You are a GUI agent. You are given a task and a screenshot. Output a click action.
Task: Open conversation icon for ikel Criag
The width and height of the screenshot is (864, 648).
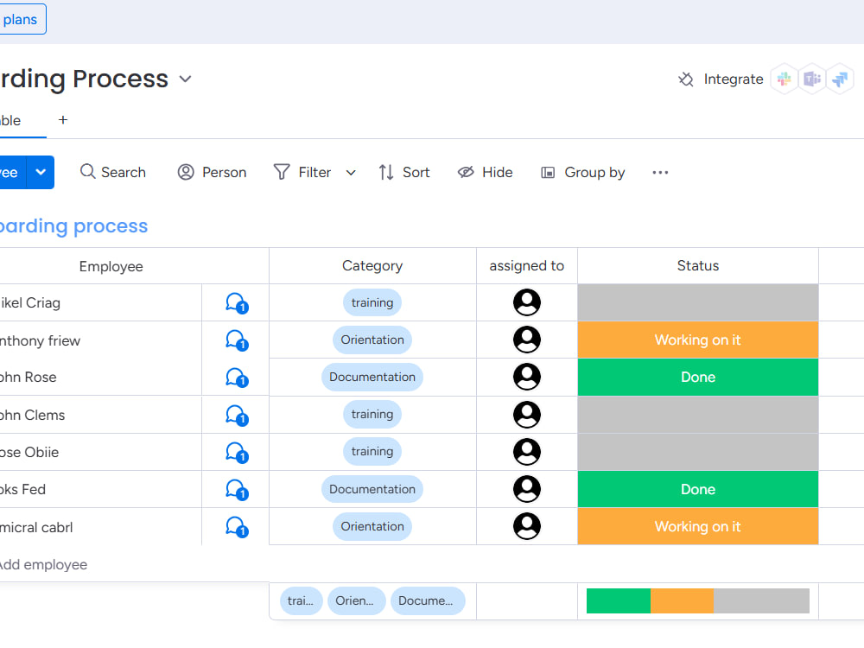237,303
